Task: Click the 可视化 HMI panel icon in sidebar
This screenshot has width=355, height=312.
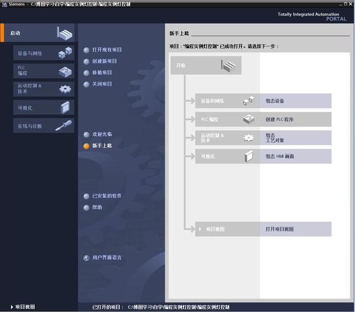Action: 65,108
